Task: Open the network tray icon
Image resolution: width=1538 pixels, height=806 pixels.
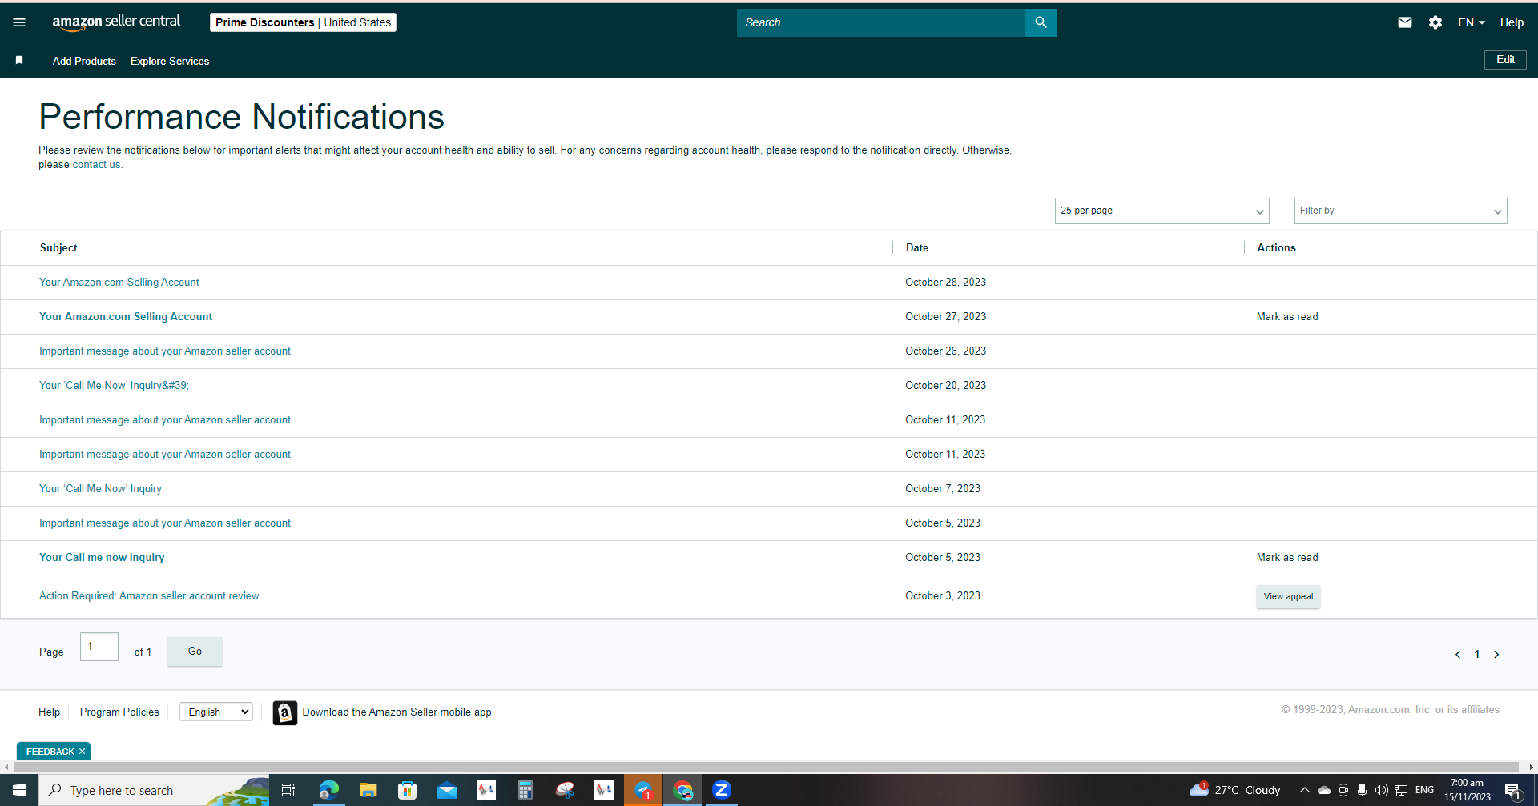Action: [x=1401, y=790]
